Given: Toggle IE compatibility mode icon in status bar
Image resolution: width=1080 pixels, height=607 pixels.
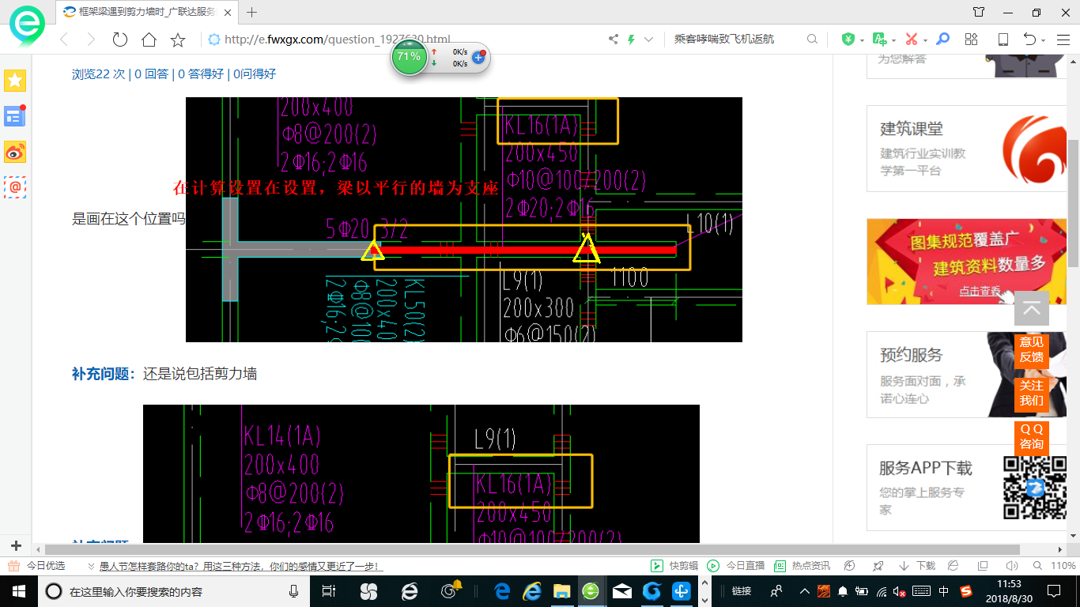Looking at the screenshot, I should pyautogui.click(x=953, y=566).
